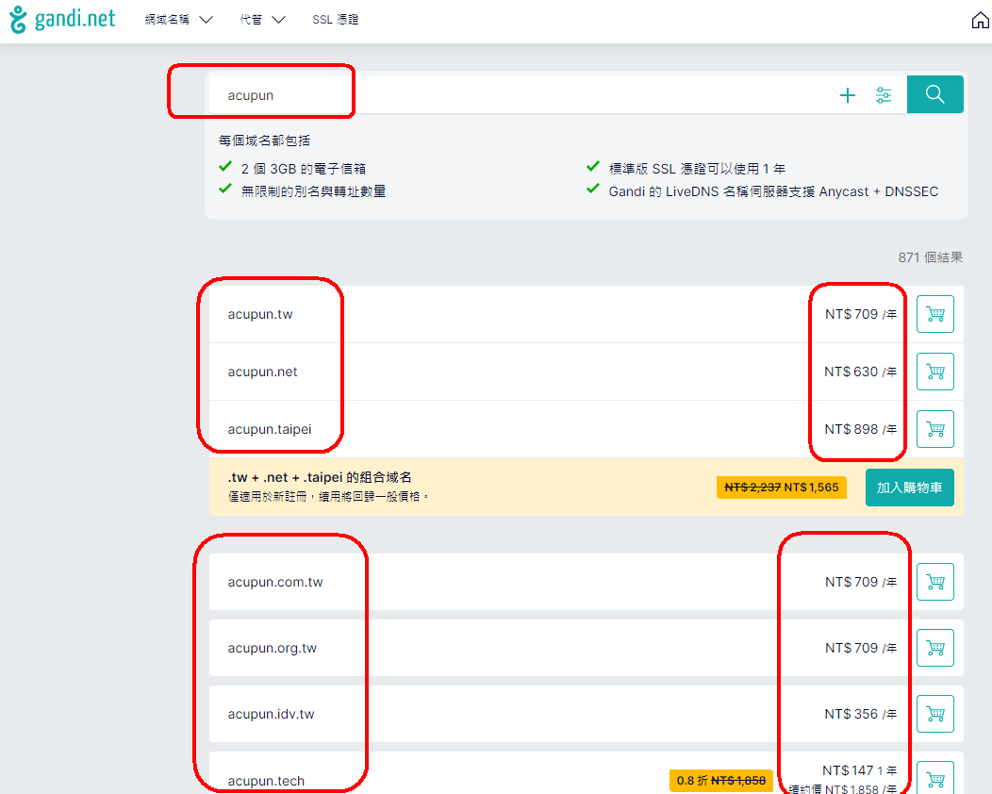
Task: Click the .tw + .net + .taipei bundle title
Action: (x=320, y=478)
